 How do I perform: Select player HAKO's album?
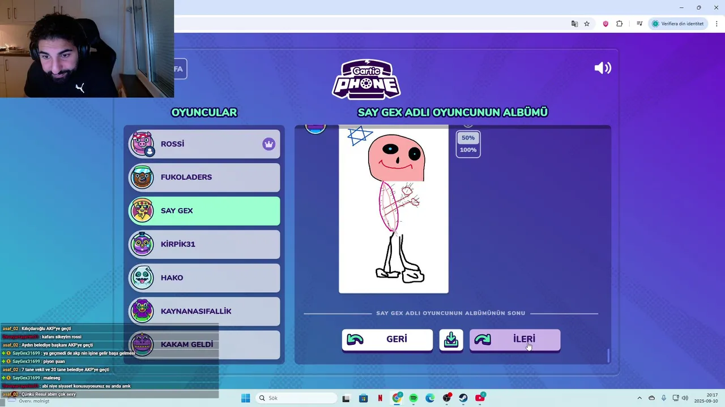[x=204, y=278]
